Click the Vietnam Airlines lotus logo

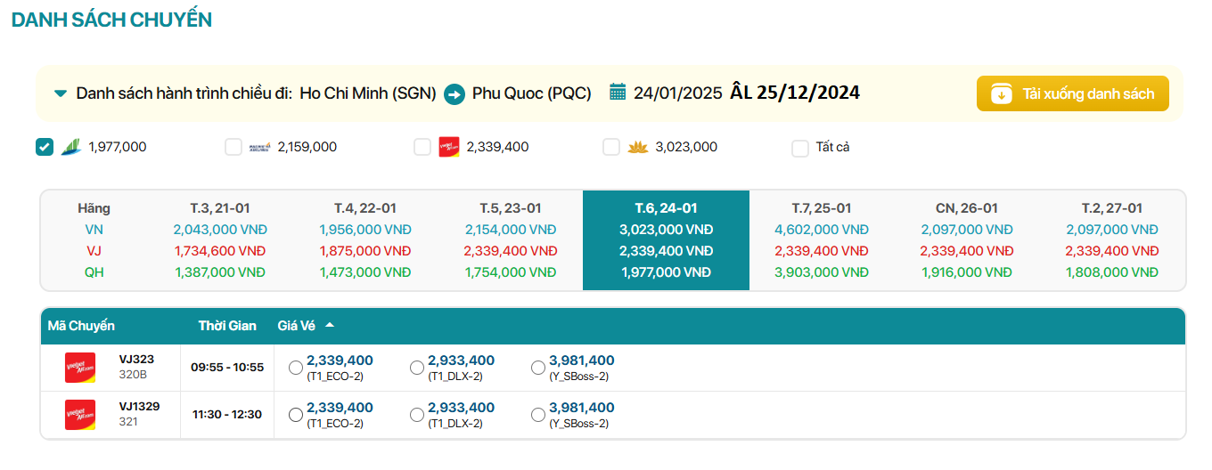[637, 147]
